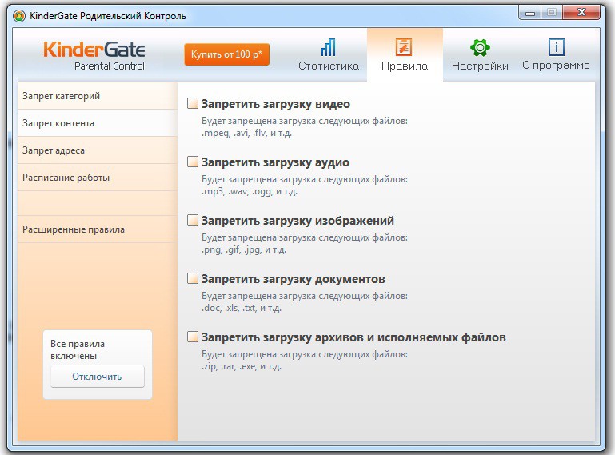
Task: Click the About program info icon
Action: coord(556,46)
